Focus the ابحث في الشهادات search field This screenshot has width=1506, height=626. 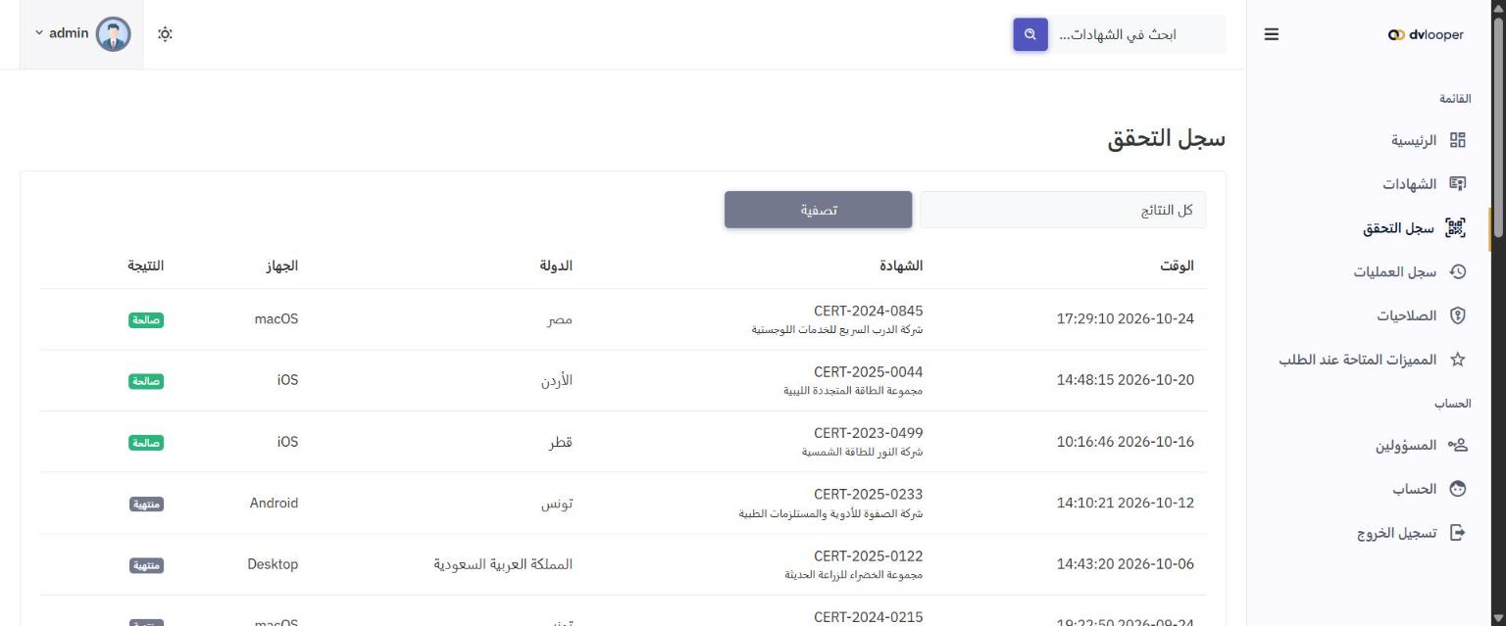click(x=1137, y=34)
